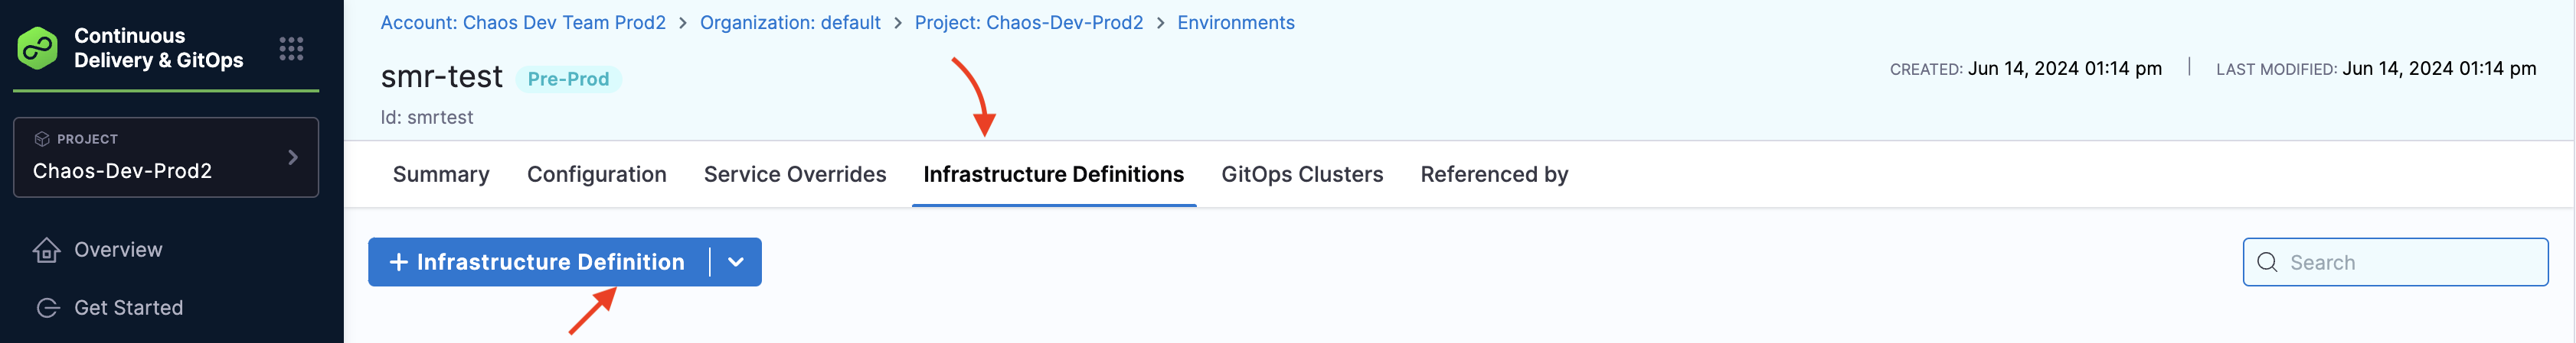The height and width of the screenshot is (343, 2576).
Task: Select the Infrastructure Definitions tab
Action: 1053,174
